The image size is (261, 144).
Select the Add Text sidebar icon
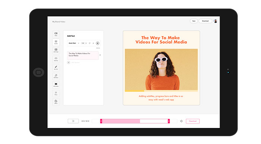[56, 59]
